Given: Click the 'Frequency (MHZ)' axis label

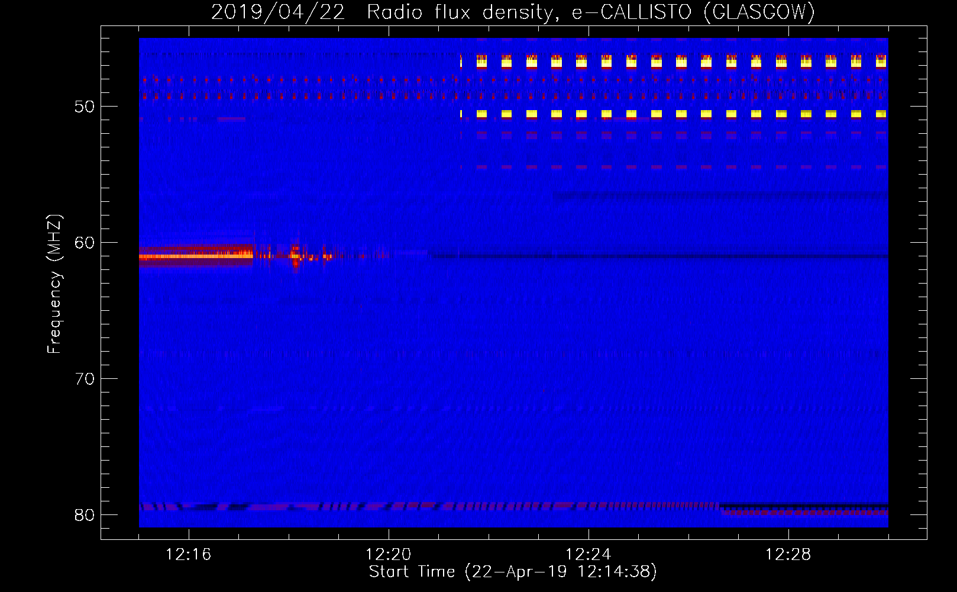Looking at the screenshot, I should [54, 284].
